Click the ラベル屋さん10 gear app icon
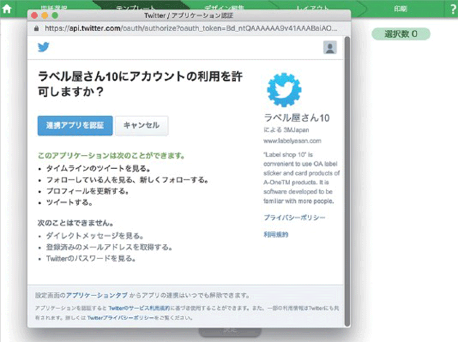Viewport: 458px width, 342px height. pyautogui.click(x=284, y=91)
